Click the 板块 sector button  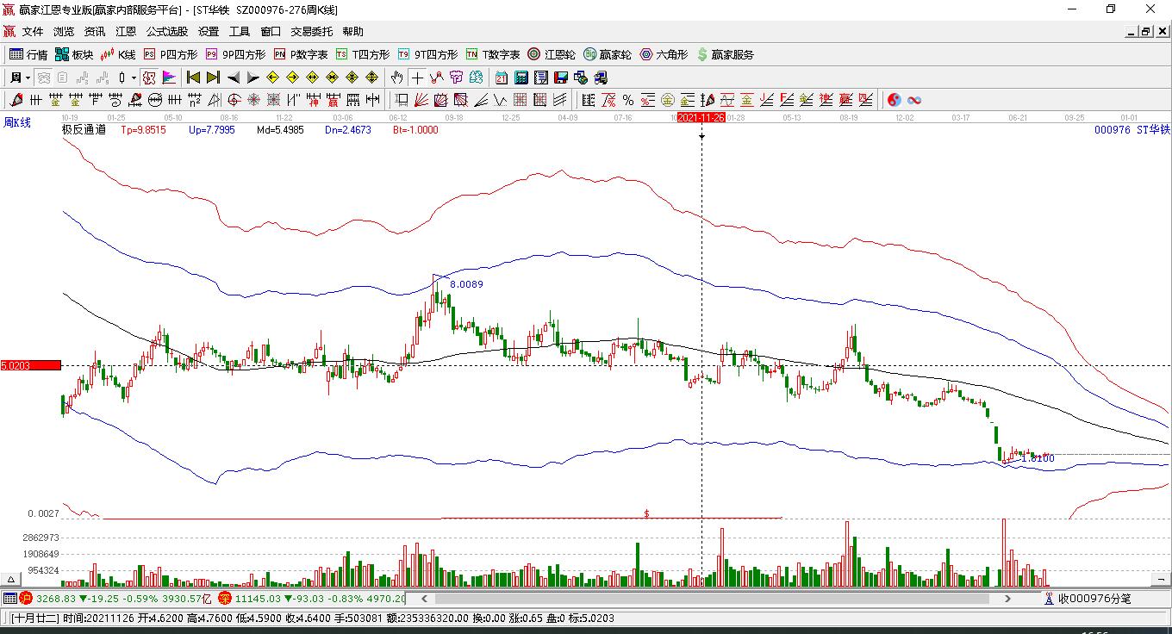[x=74, y=54]
